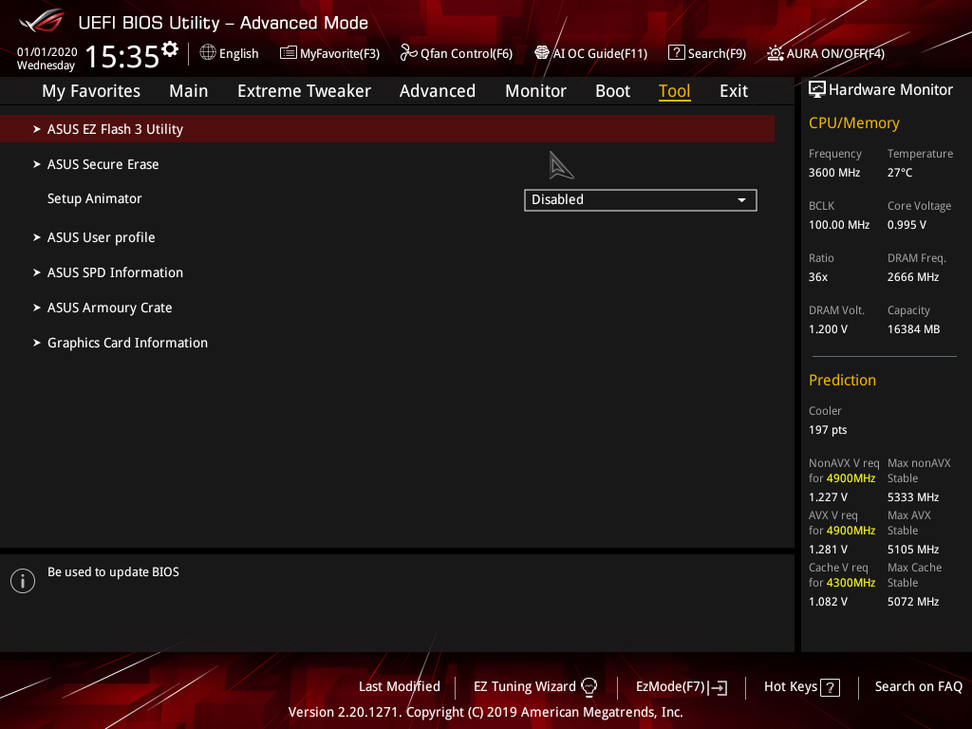Switch to the Monitor tab
The width and height of the screenshot is (972, 729).
coord(535,91)
